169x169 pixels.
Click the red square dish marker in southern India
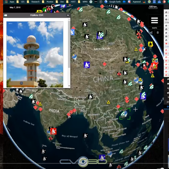[53, 131]
